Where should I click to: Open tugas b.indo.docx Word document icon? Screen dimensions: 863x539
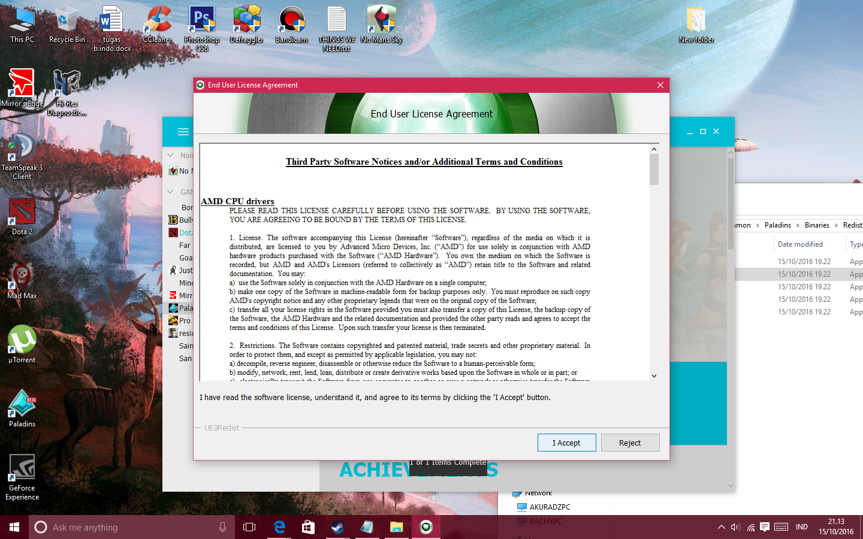click(x=111, y=29)
